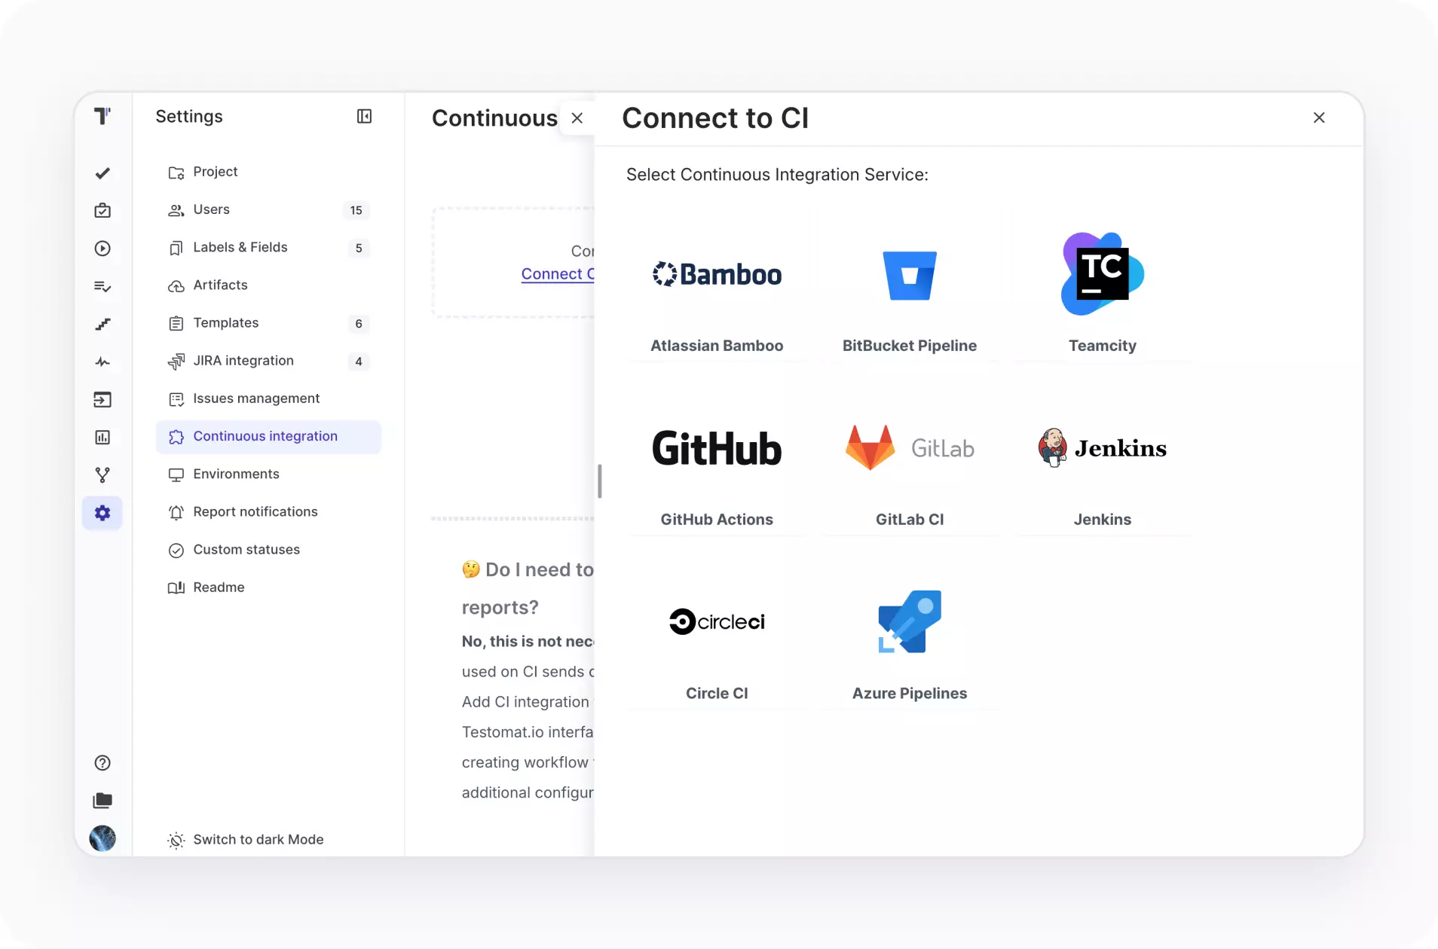Close the Continuous integration pane
This screenshot has height=949, width=1438.
point(577,118)
